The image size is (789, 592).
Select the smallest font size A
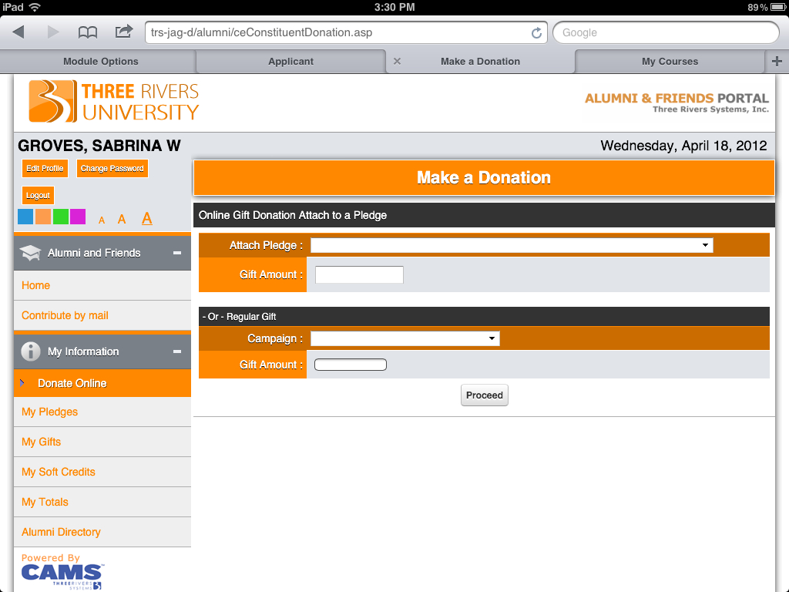click(x=102, y=220)
